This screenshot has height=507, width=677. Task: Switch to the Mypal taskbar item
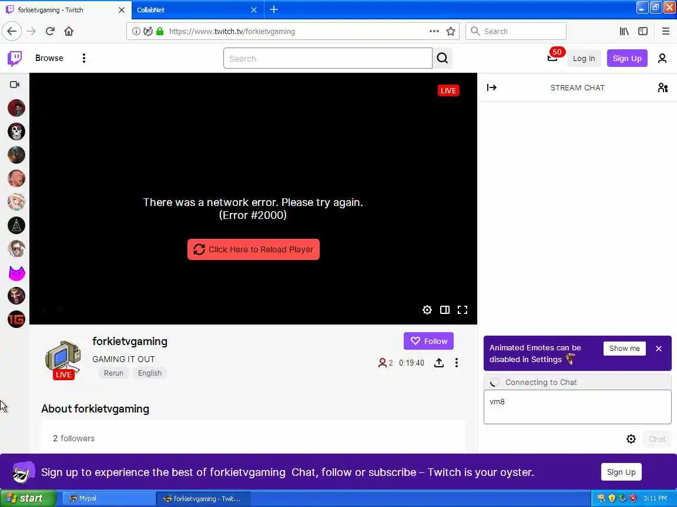pyautogui.click(x=109, y=498)
